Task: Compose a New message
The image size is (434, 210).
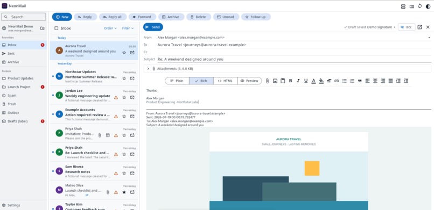Action: pyautogui.click(x=62, y=17)
